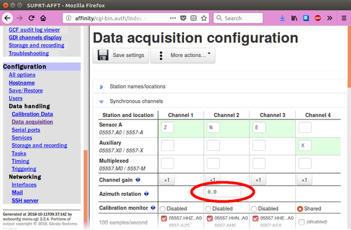Open the Downloads arrow icon

[x=282, y=18]
